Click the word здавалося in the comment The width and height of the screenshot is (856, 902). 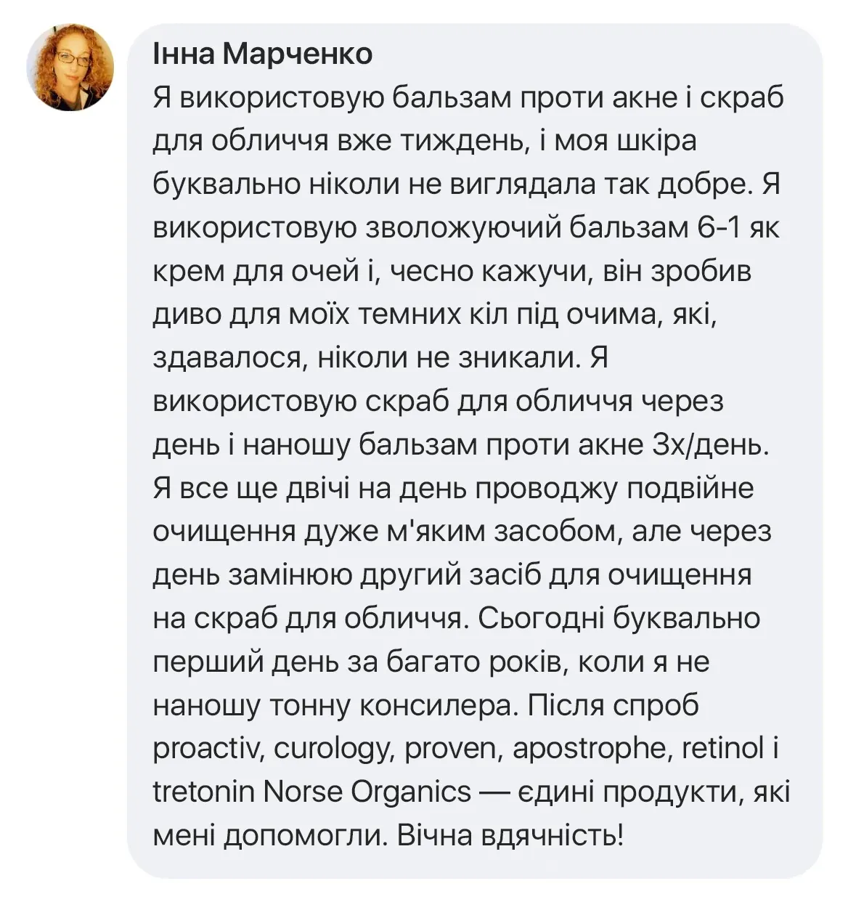(227, 359)
